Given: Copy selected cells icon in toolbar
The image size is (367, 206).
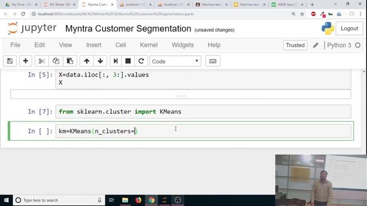Looking at the screenshot, I should (56, 61).
